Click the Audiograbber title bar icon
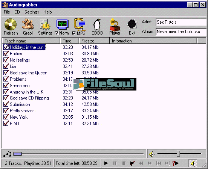Viewport: 208px width, 169px height. tap(5, 5)
